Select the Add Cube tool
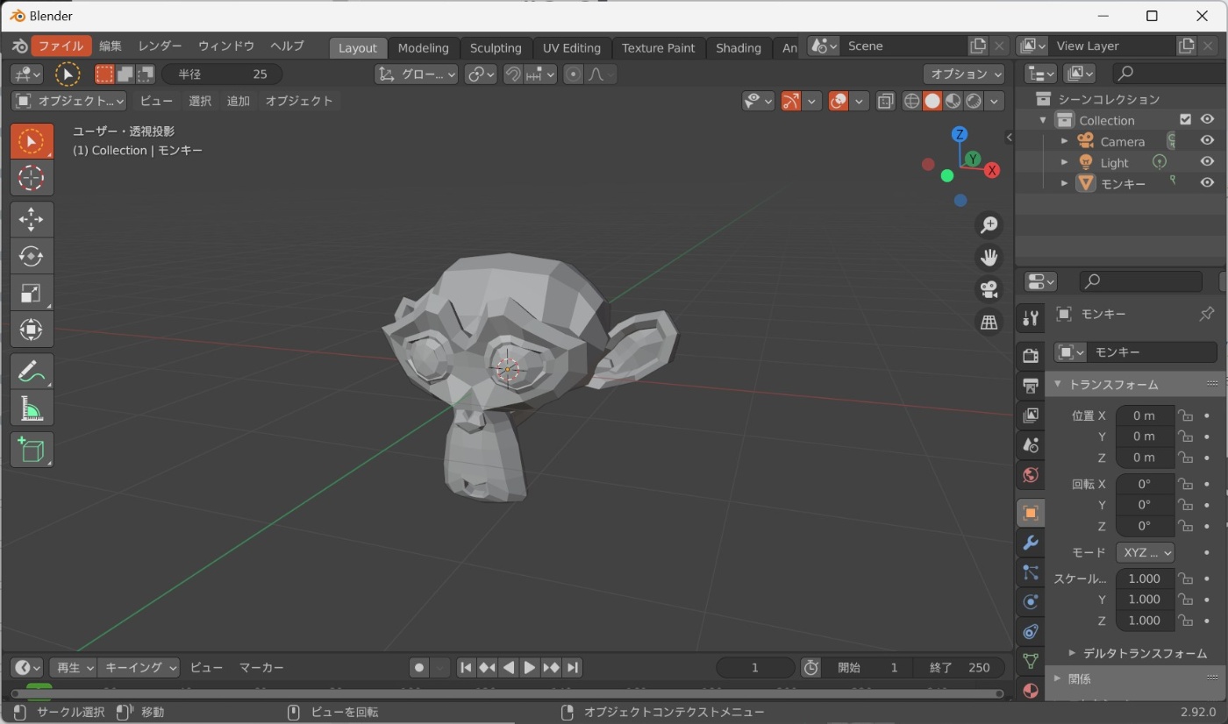 (32, 450)
